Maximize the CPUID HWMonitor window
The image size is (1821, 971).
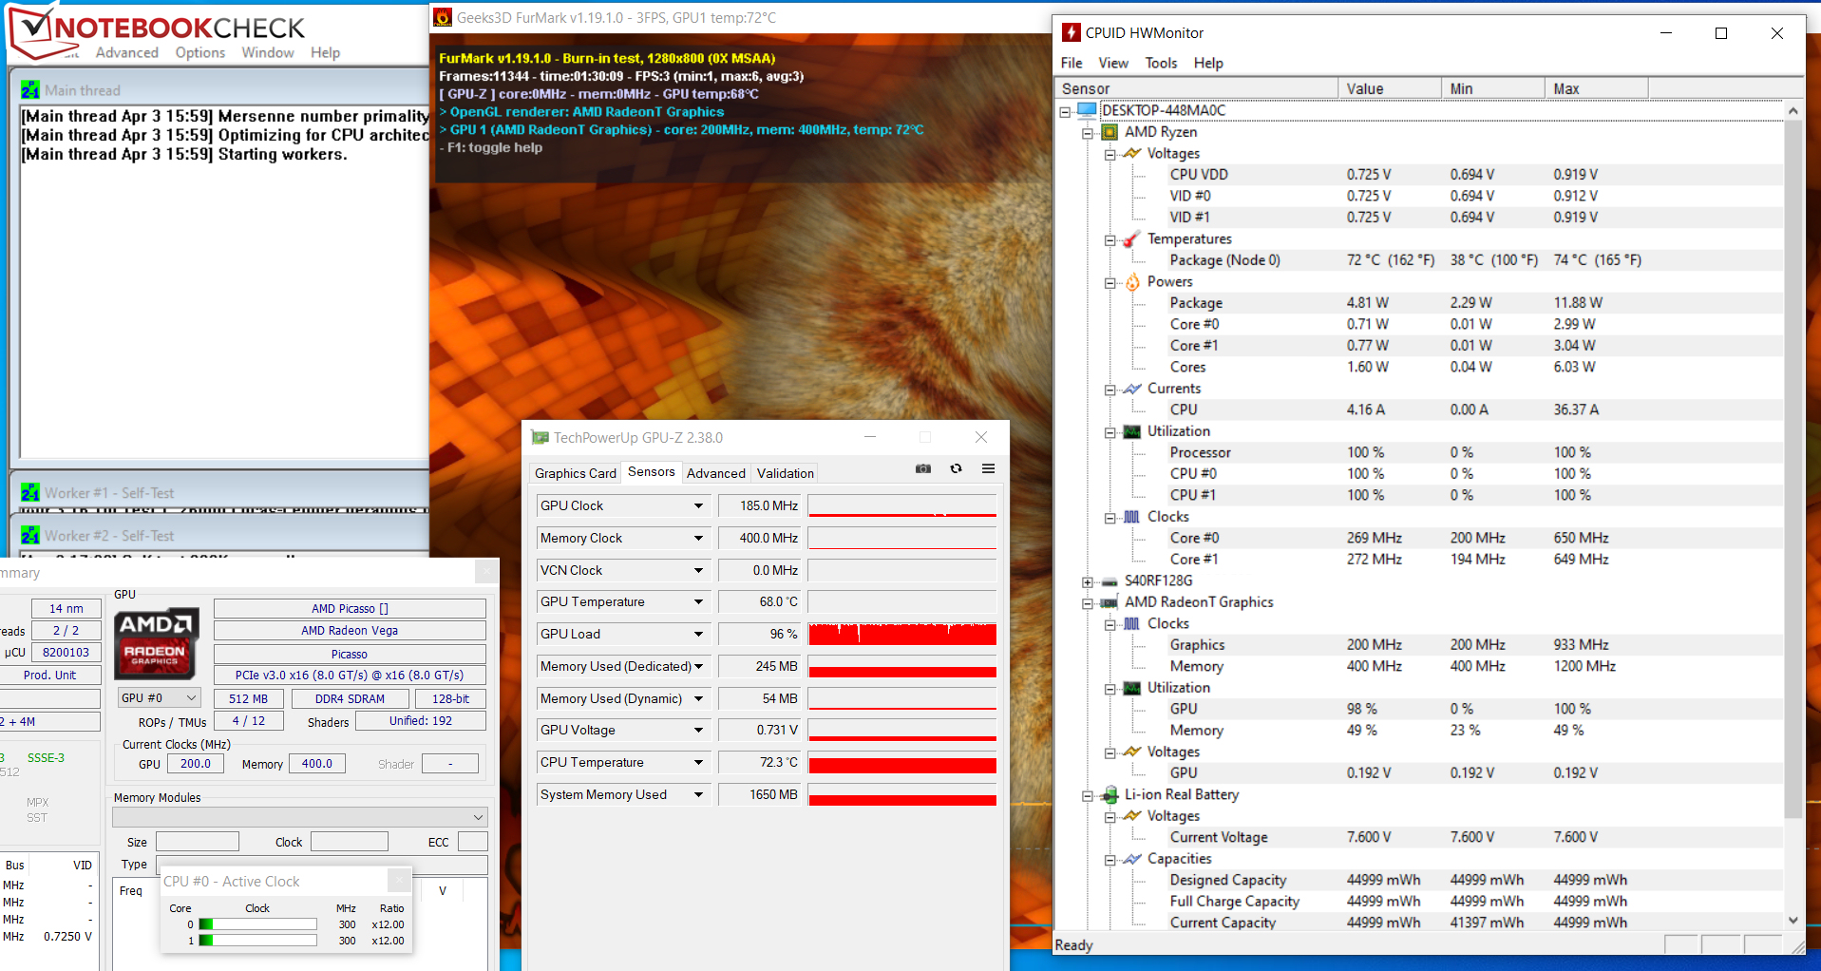(x=1721, y=33)
